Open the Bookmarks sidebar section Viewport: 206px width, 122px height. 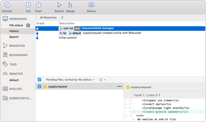pos(18,55)
